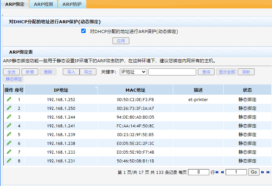Click IP address 192.168.1.239
This screenshot has width=272, height=186.
pyautogui.click(x=61, y=134)
